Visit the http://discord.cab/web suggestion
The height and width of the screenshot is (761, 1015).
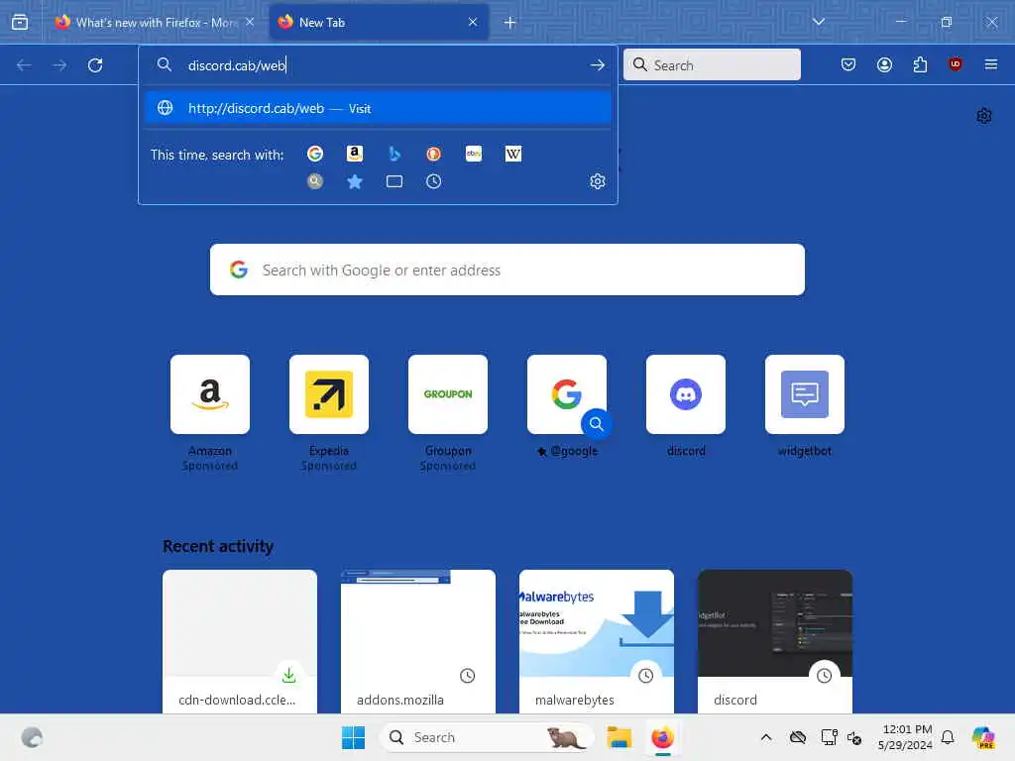(x=378, y=108)
